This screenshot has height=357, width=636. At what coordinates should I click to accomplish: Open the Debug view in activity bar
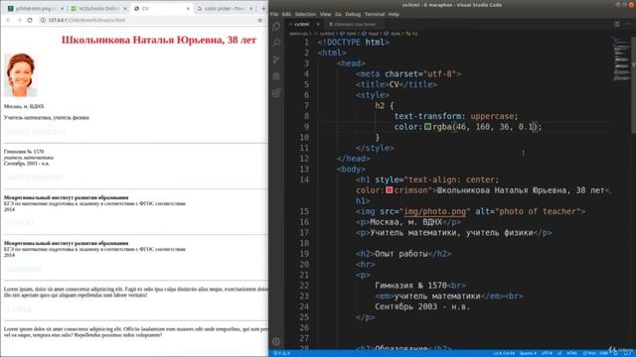[x=276, y=76]
